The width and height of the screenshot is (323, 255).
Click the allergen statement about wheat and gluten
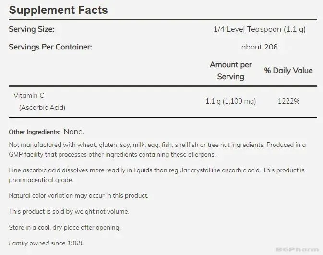[x=137, y=145]
